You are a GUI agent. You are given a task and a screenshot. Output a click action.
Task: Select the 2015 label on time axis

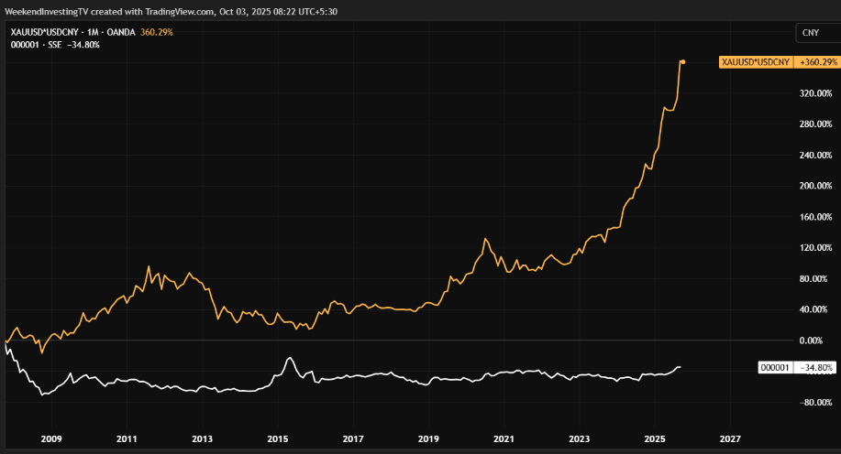pos(278,439)
